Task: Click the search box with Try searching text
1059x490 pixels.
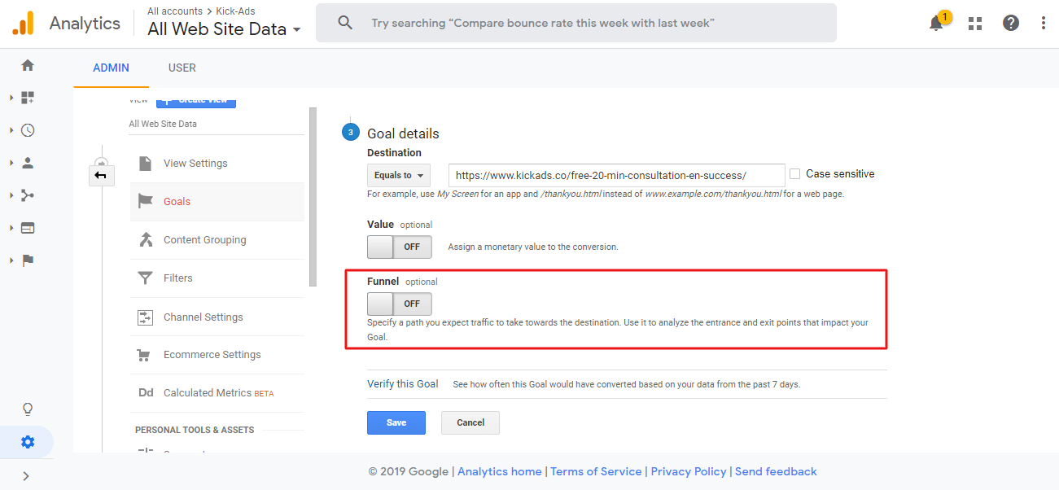Action: coord(576,23)
